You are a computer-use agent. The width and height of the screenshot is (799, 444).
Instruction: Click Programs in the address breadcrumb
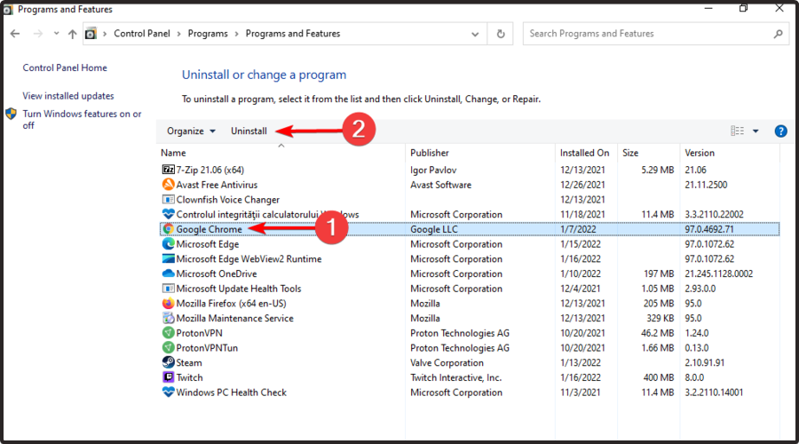coord(207,34)
